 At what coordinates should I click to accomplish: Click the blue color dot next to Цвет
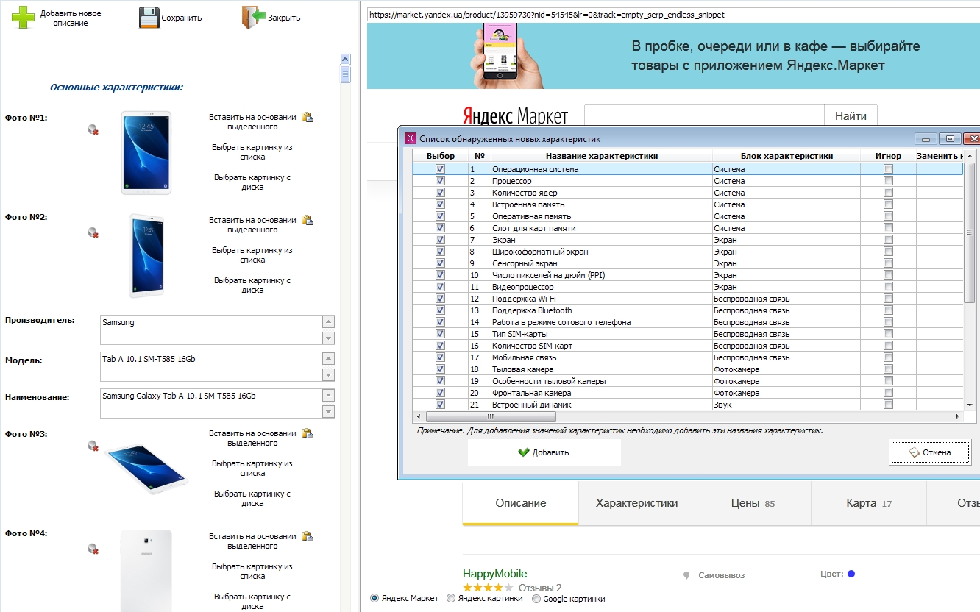tap(851, 574)
